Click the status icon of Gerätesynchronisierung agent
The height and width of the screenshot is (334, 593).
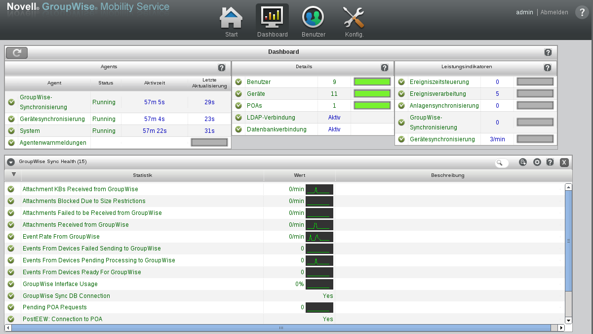[11, 119]
